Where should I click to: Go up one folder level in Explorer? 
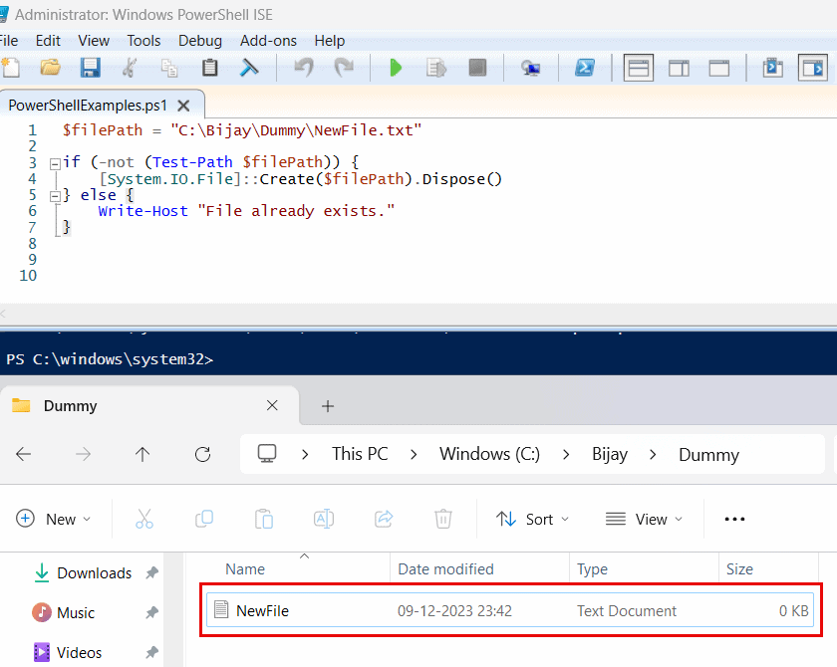[142, 454]
